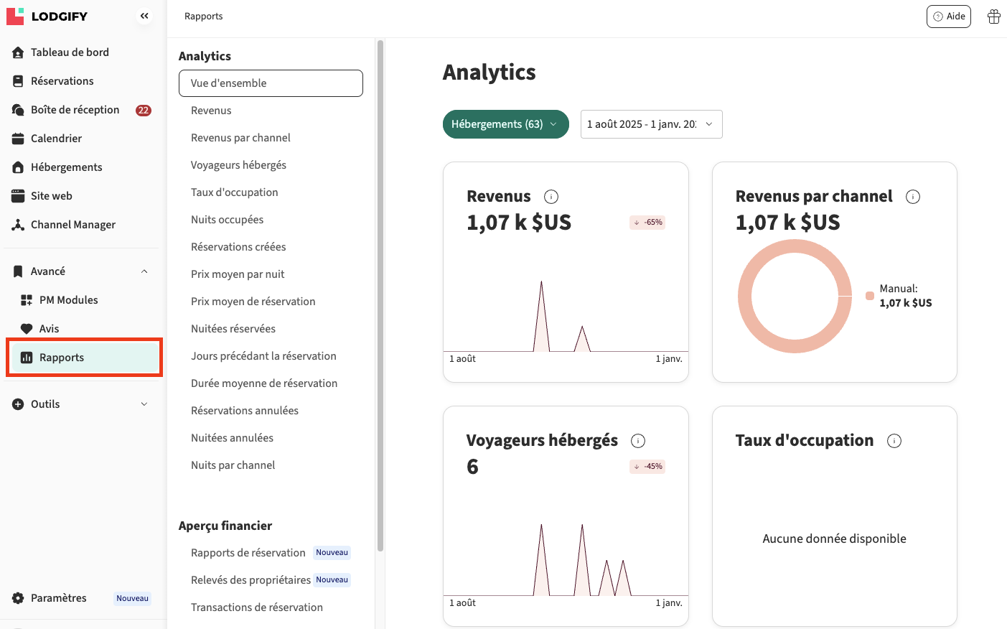The height and width of the screenshot is (629, 1007).
Task: Open the date range dropdown
Action: [x=650, y=124]
